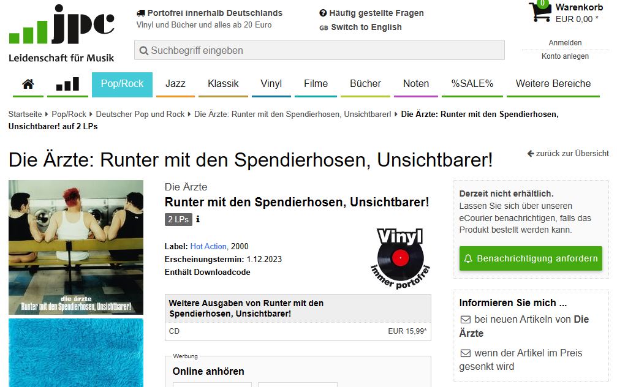Click the search magnifier icon

coord(144,51)
